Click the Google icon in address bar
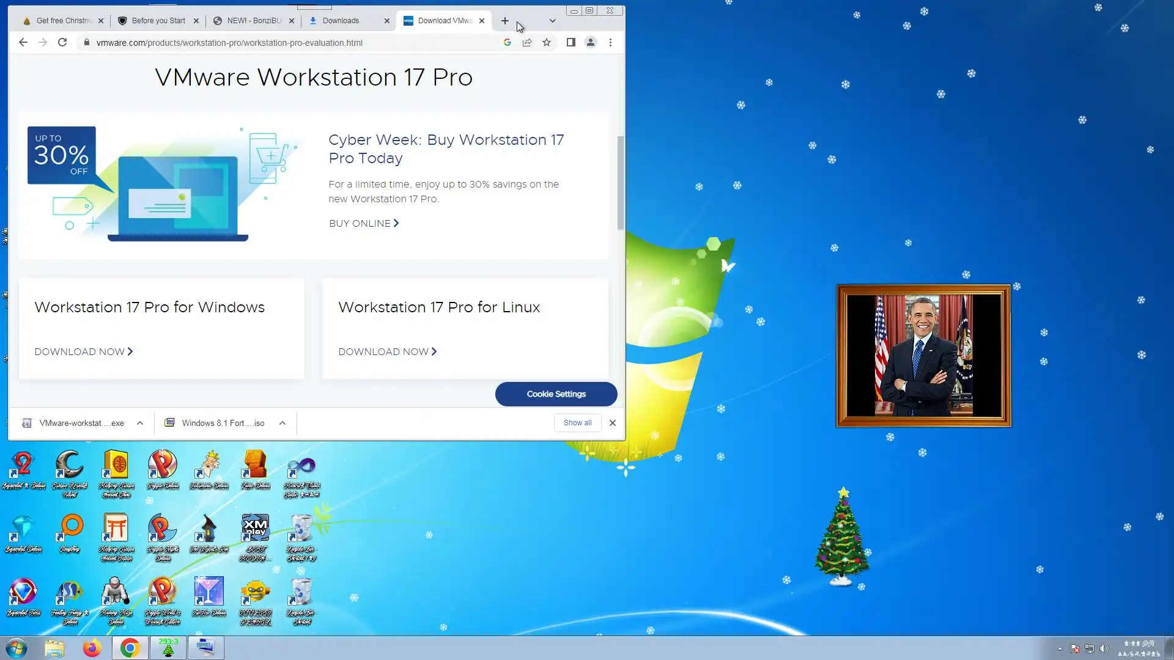The width and height of the screenshot is (1174, 660). coord(508,43)
